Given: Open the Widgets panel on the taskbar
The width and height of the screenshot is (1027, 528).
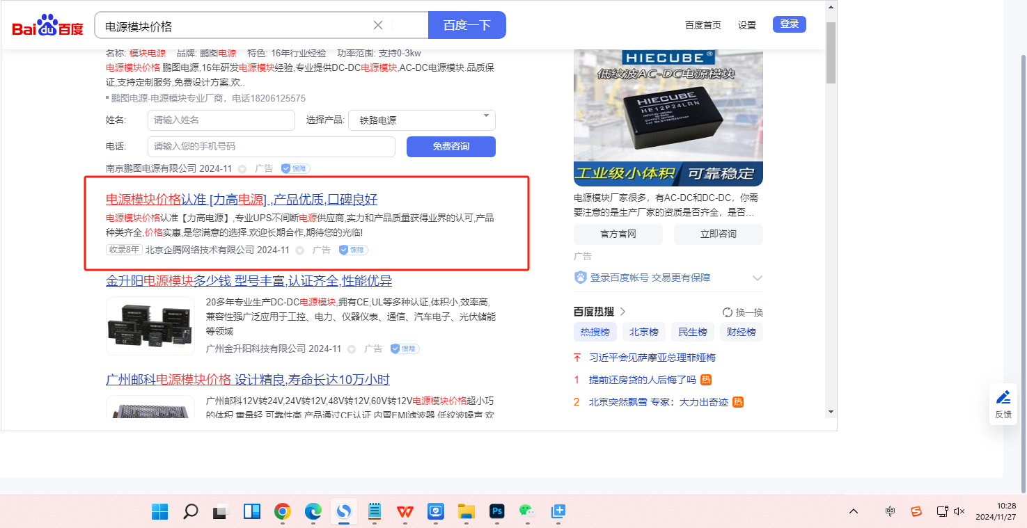Looking at the screenshot, I should 252,512.
